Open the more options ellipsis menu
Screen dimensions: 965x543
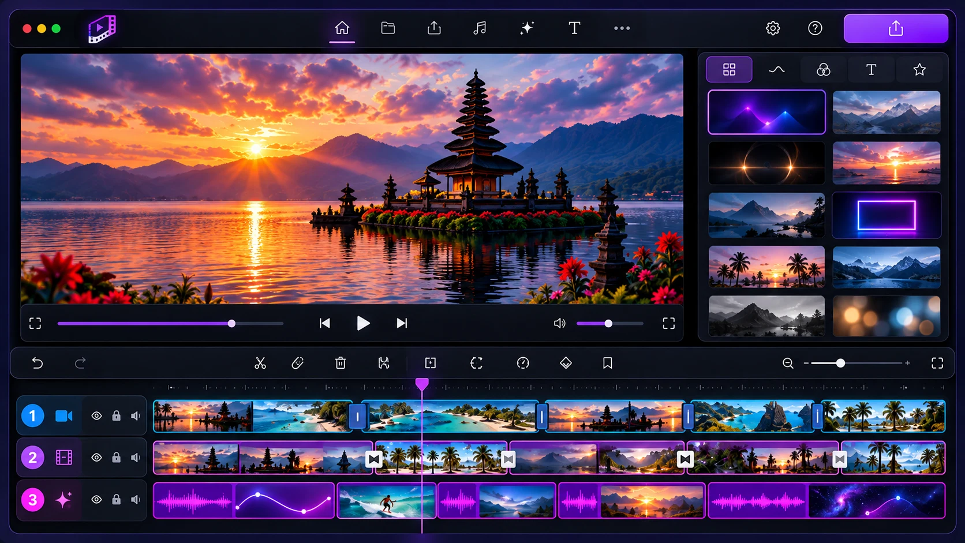622,28
